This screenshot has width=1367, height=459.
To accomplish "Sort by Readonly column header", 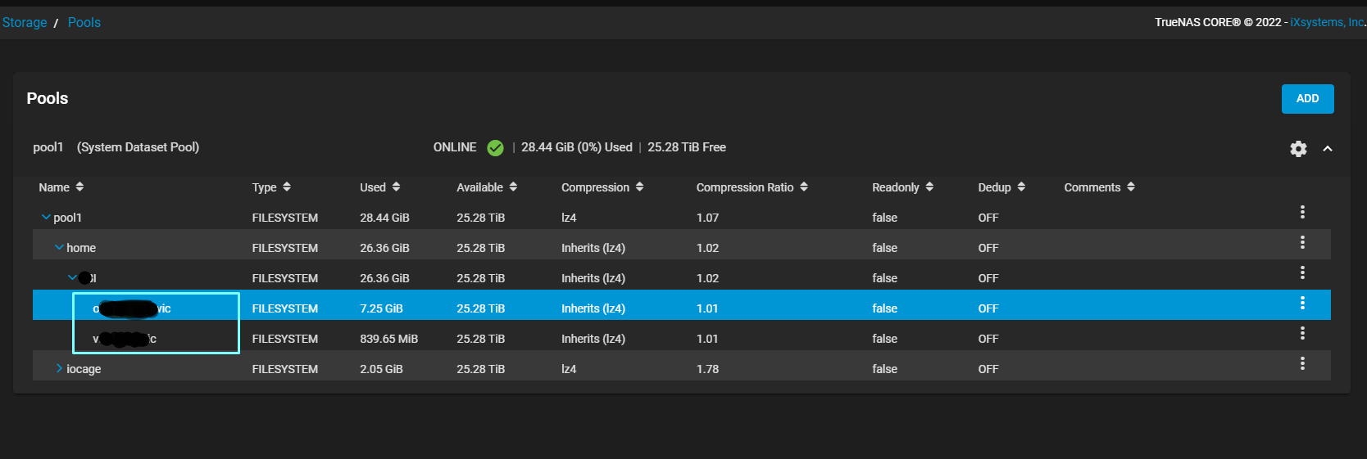I will coord(896,187).
